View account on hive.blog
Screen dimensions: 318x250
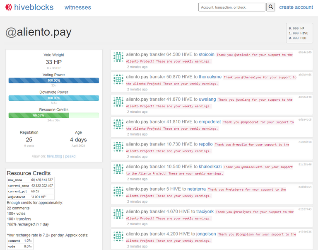(x=54, y=156)
